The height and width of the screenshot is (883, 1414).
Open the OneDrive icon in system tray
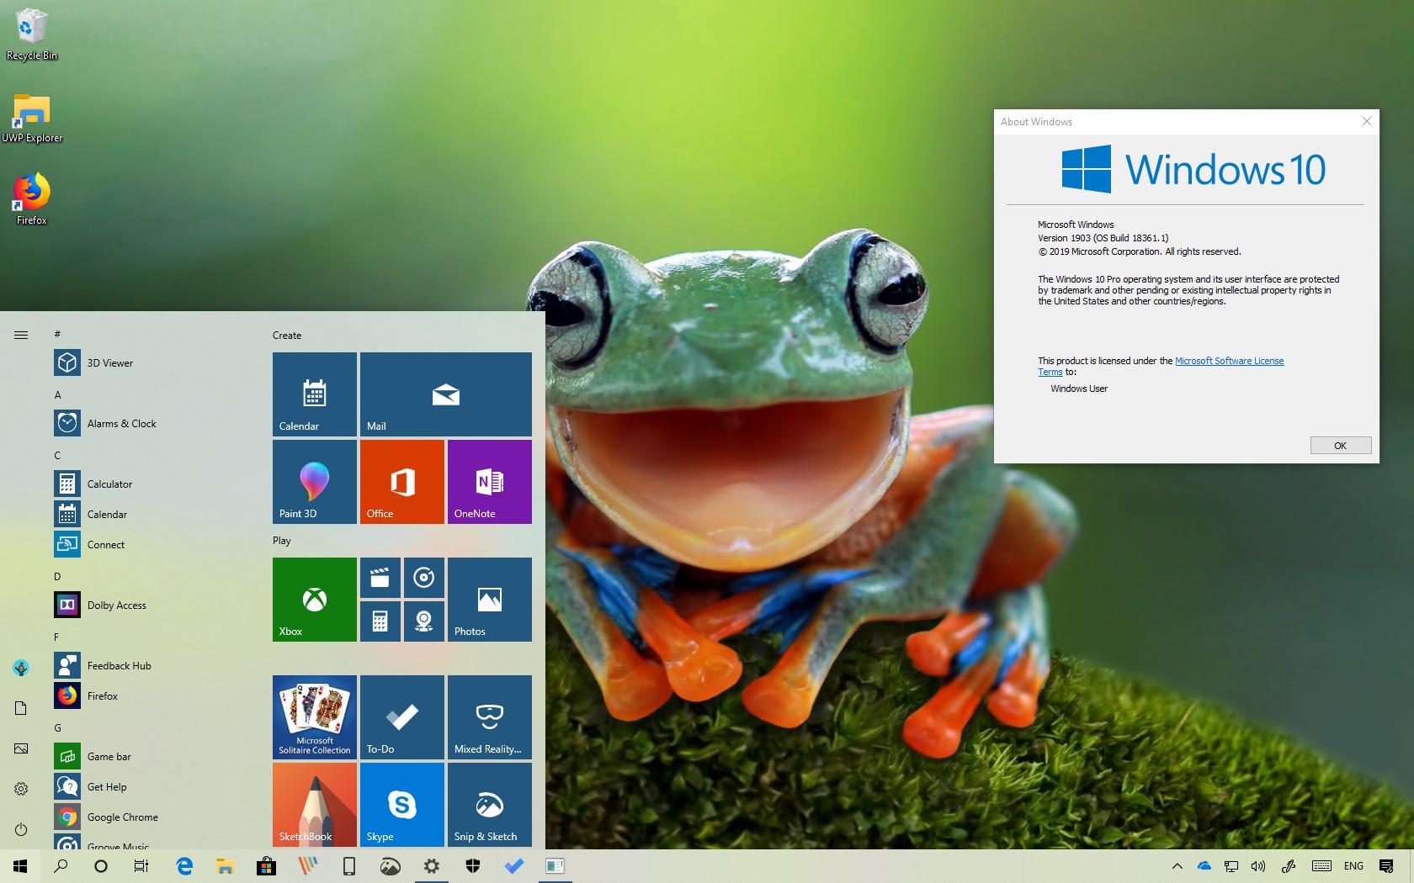point(1204,866)
